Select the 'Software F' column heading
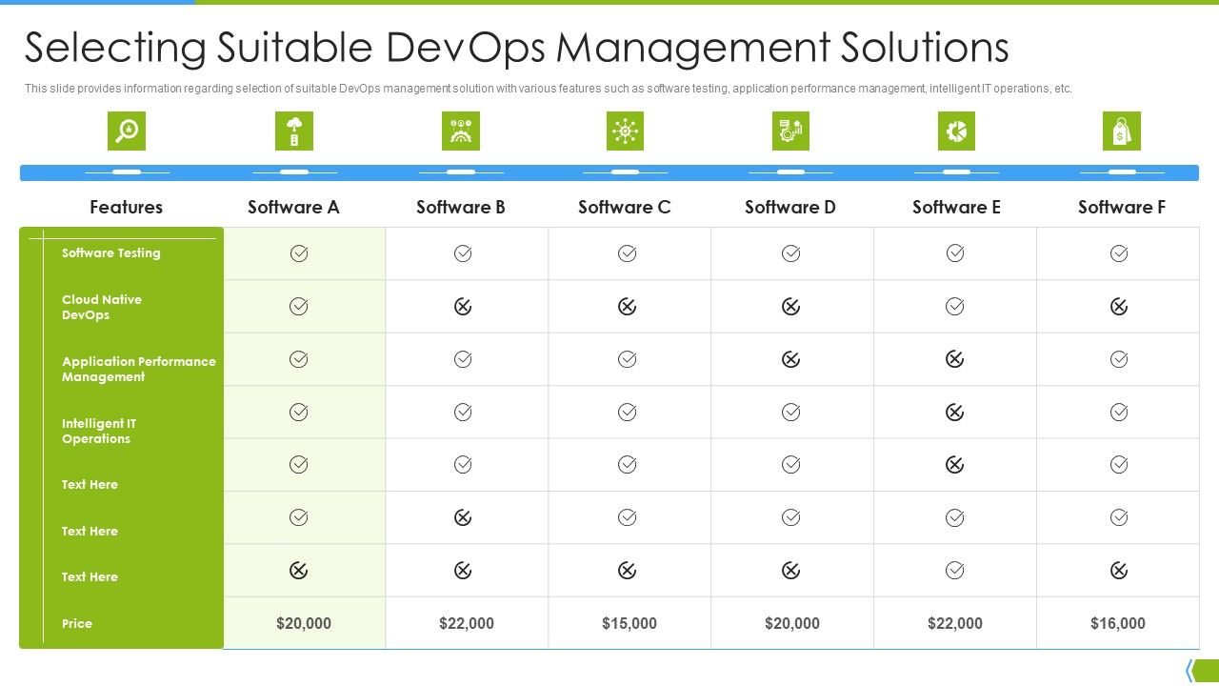The width and height of the screenshot is (1219, 686). (1122, 207)
